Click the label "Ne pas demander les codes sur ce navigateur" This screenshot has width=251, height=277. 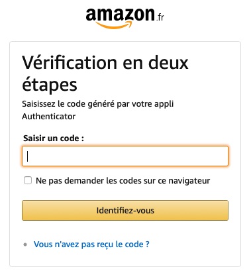123,181
